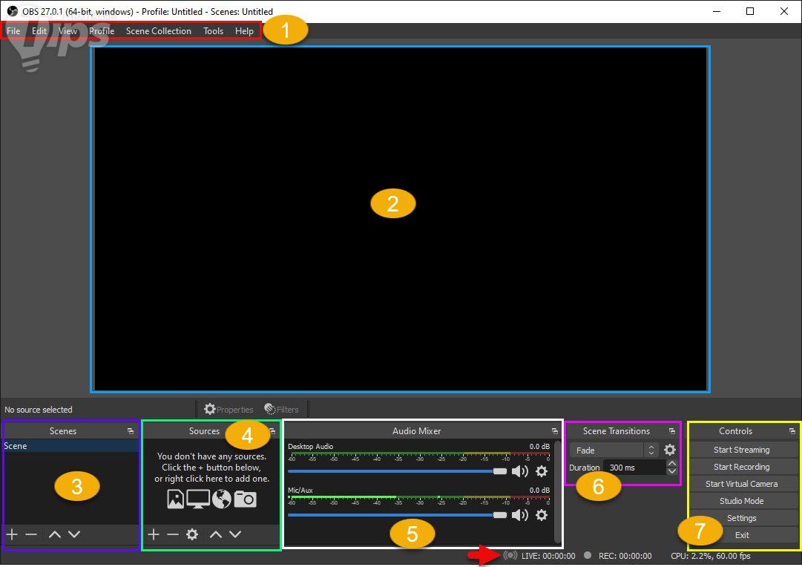Click the recording status dot icon
The image size is (802, 567).
[588, 555]
